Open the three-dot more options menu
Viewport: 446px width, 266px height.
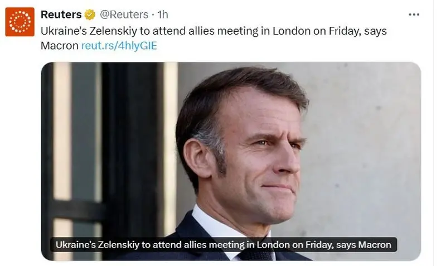(414, 14)
